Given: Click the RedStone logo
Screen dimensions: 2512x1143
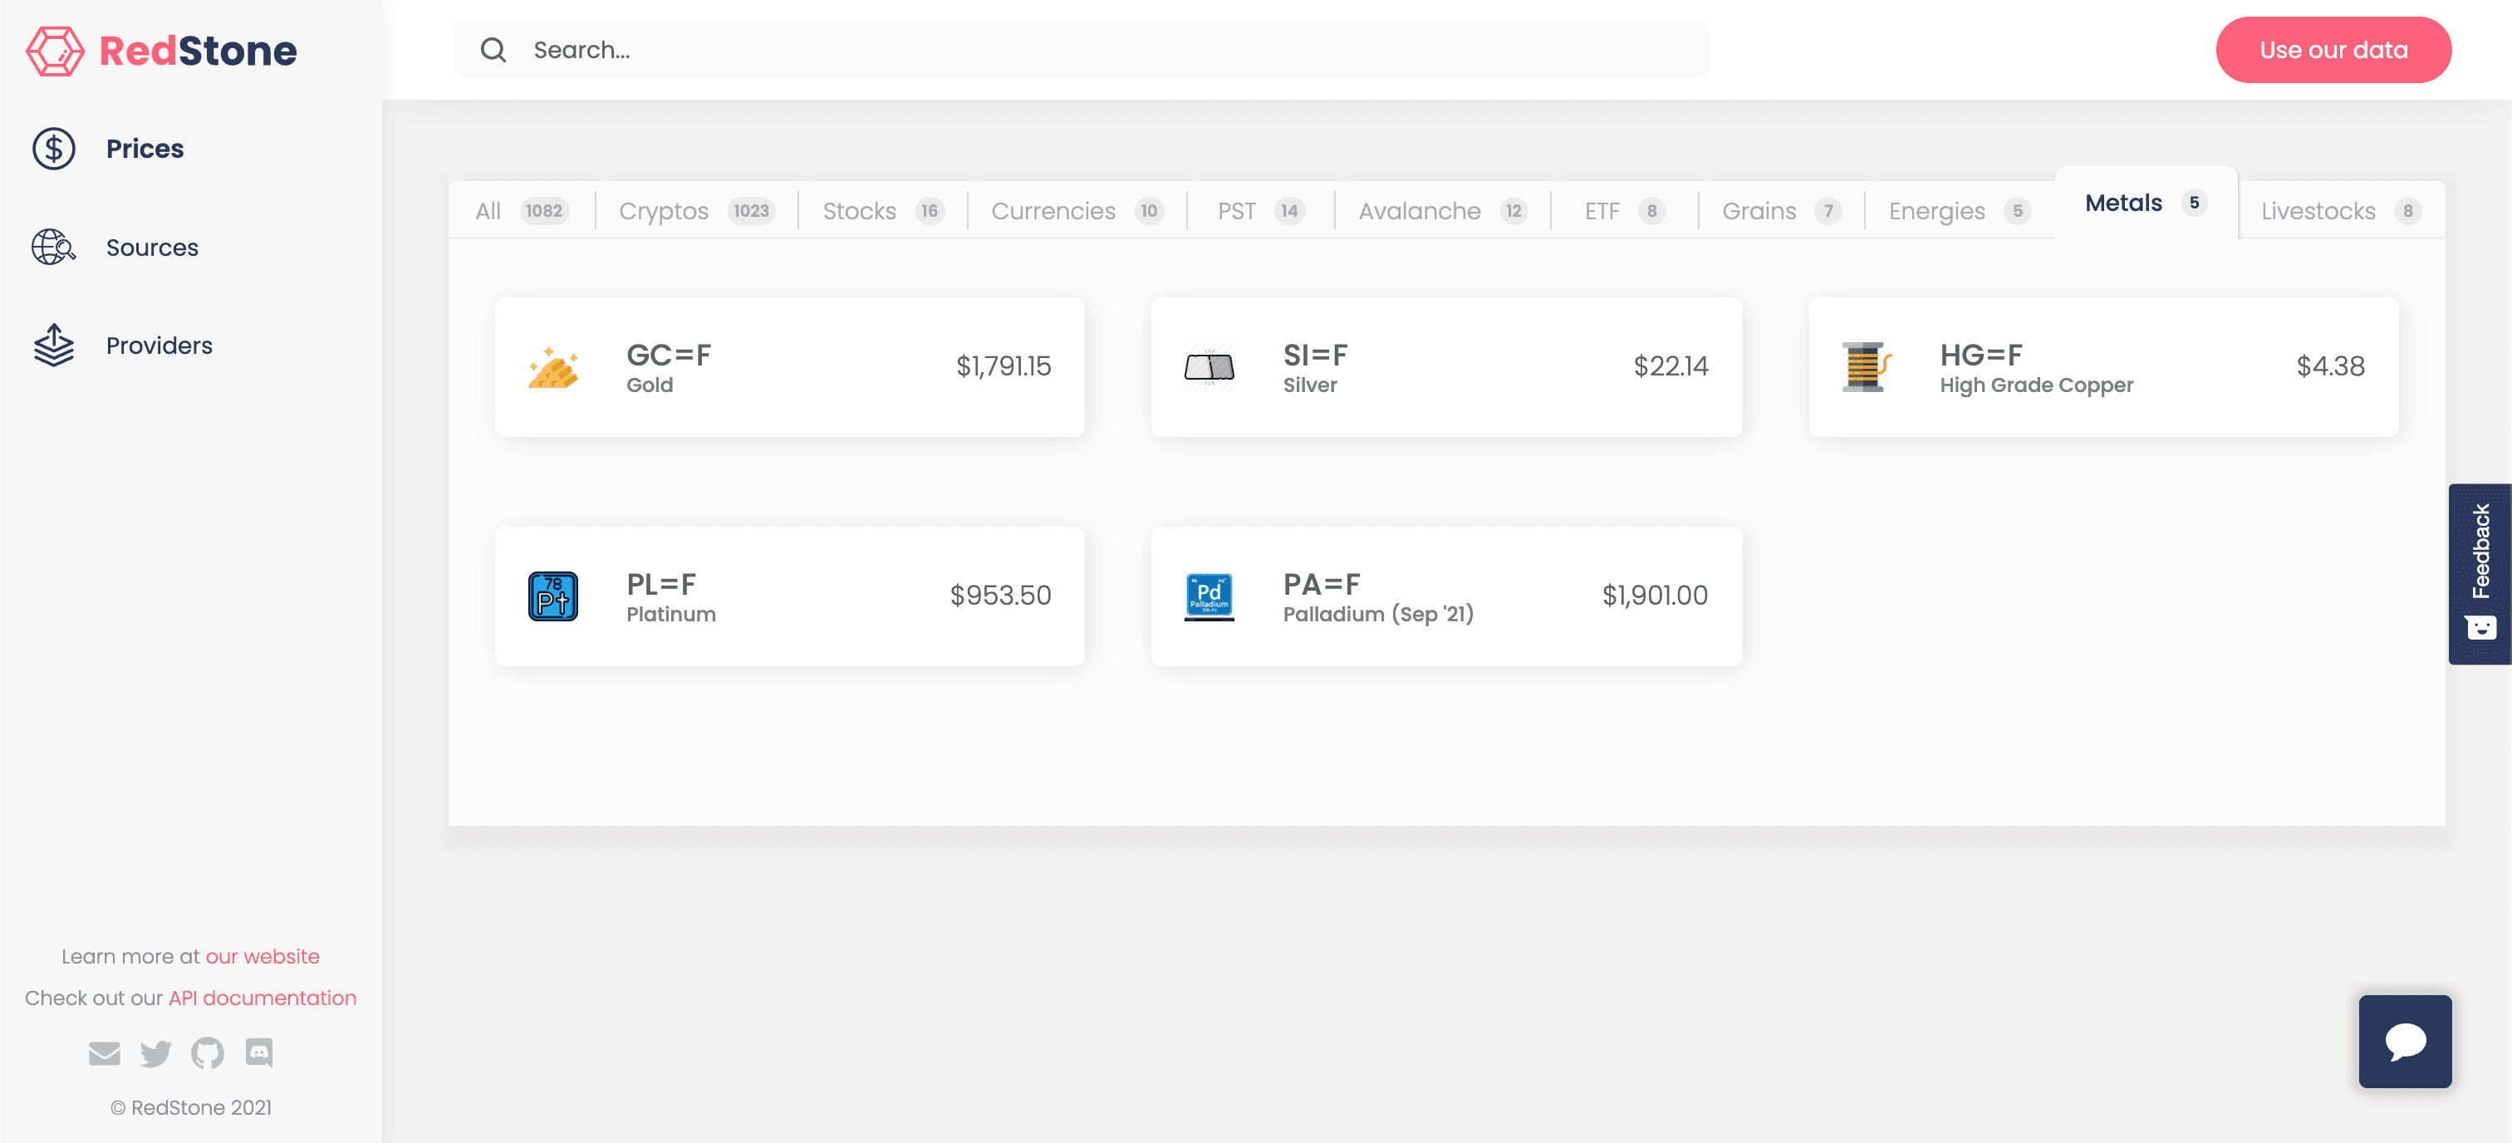Looking at the screenshot, I should click(x=162, y=51).
